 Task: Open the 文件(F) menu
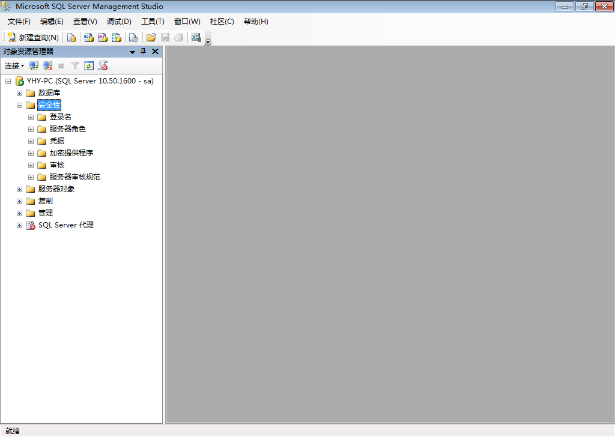[19, 22]
